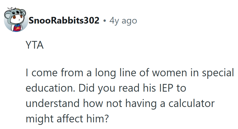Image resolution: width=238 pixels, height=129 pixels.
Task: Click the word "education" in the comment
Action: tap(50, 88)
